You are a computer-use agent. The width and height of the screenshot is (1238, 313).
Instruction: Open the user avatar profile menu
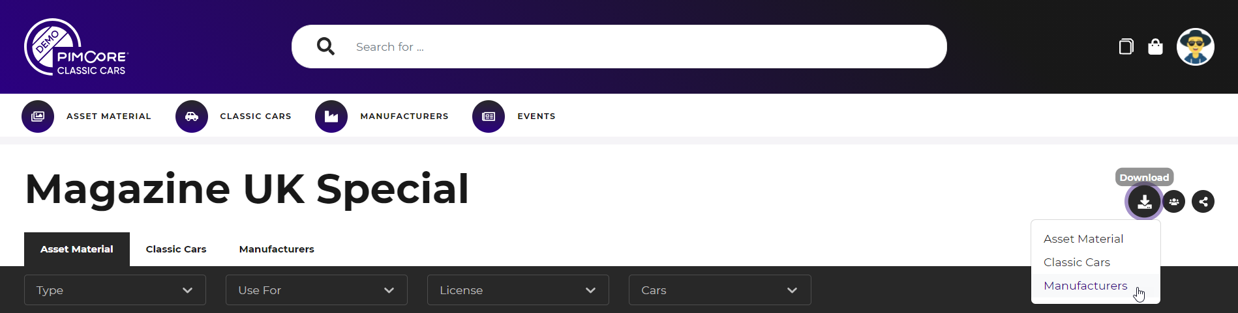point(1195,47)
